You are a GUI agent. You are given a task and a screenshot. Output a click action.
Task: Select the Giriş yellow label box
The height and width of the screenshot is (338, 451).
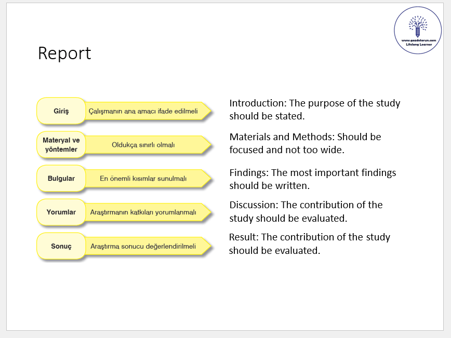coord(61,111)
